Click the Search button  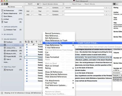coord(30,4)
